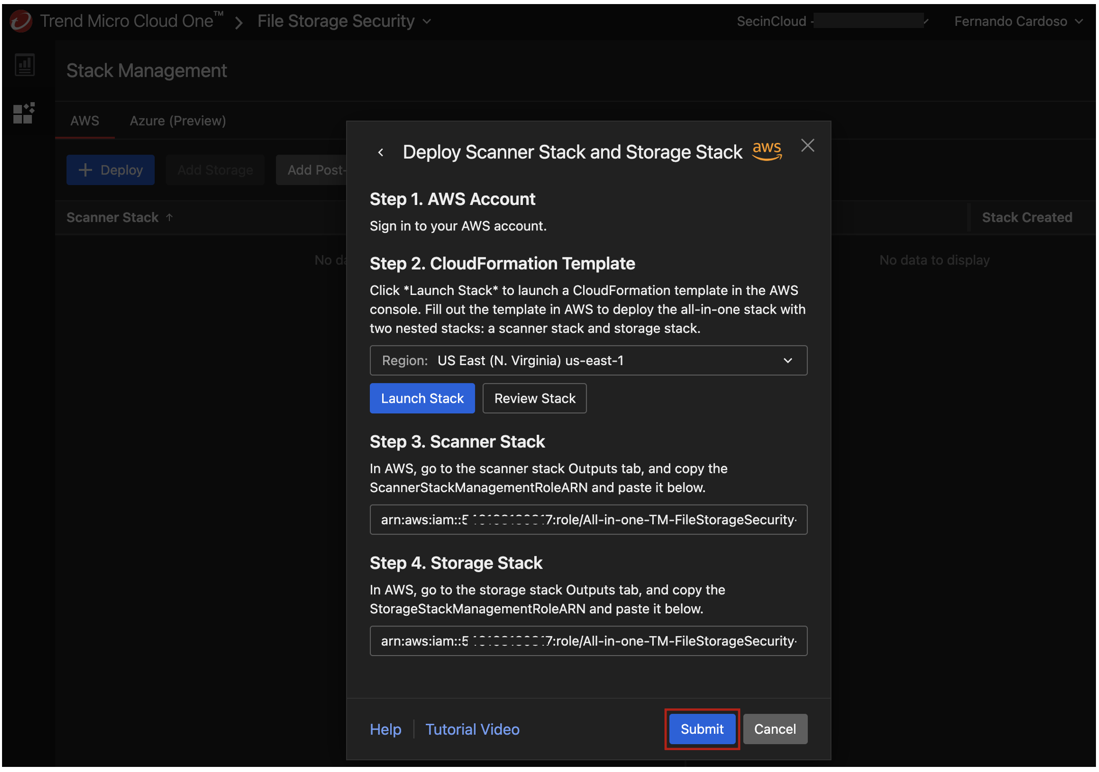The height and width of the screenshot is (772, 1099).
Task: Sort by Scanner Stack column arrow
Action: pos(169,217)
